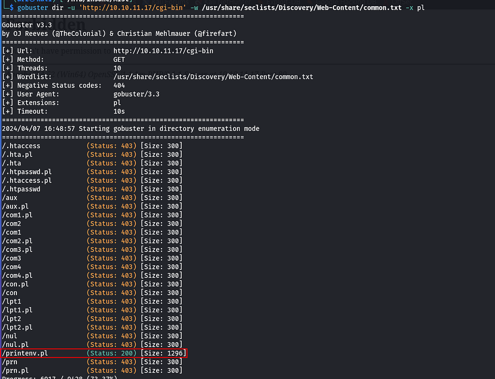Viewport: 495px width, 379px height.
Task: Click the /con.pl result row
Action: click(x=92, y=284)
